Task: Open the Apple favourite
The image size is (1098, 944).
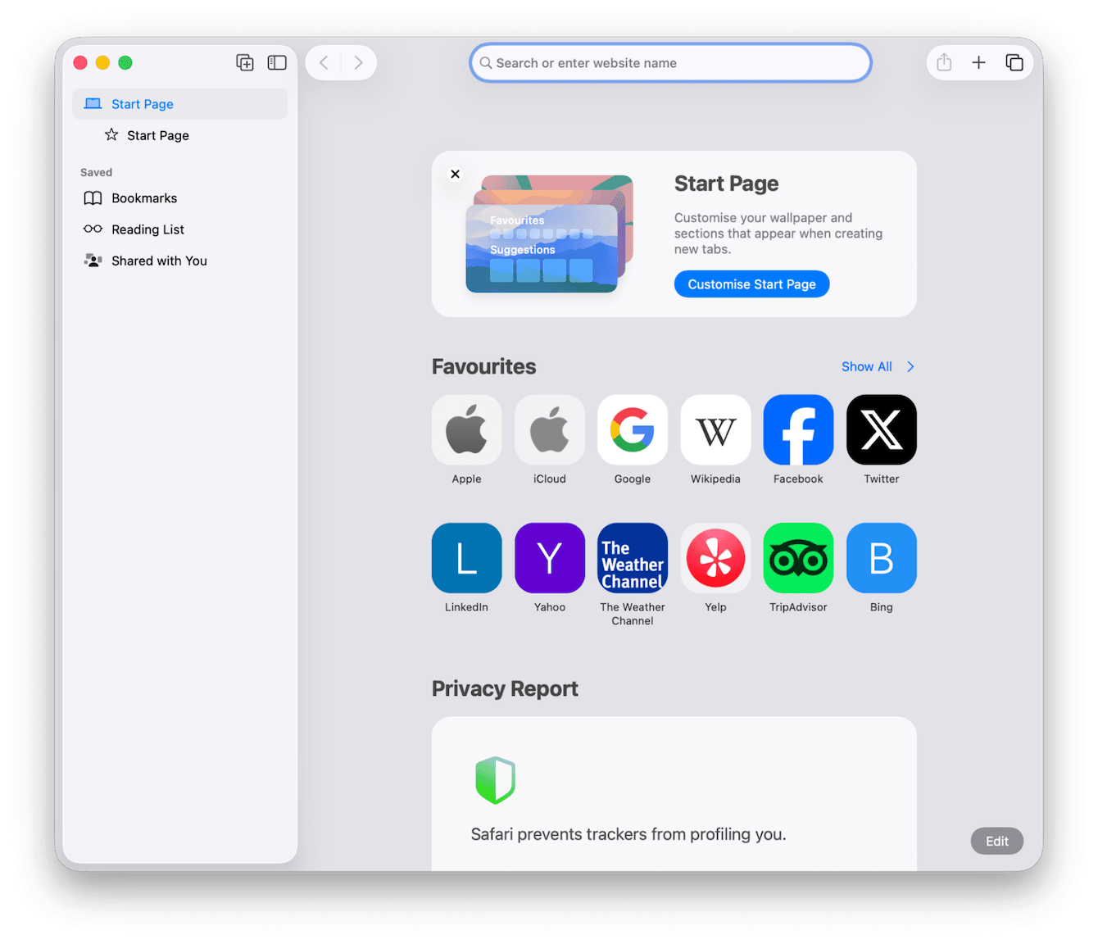Action: pyautogui.click(x=466, y=429)
